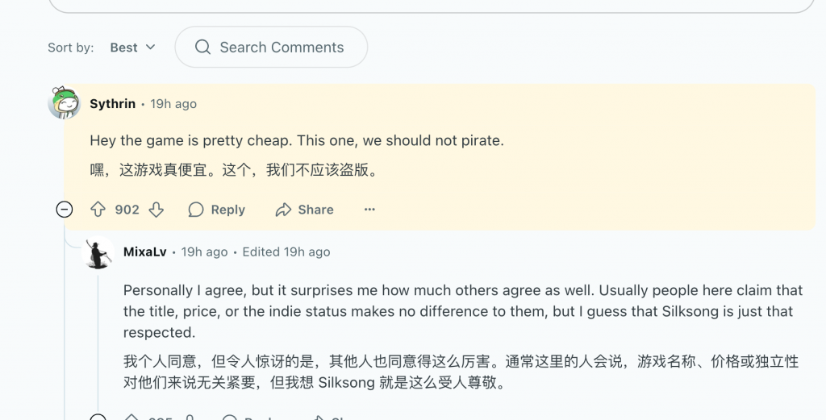Click the magnifier icon in Search Comments
This screenshot has width=826, height=420.
(x=203, y=48)
